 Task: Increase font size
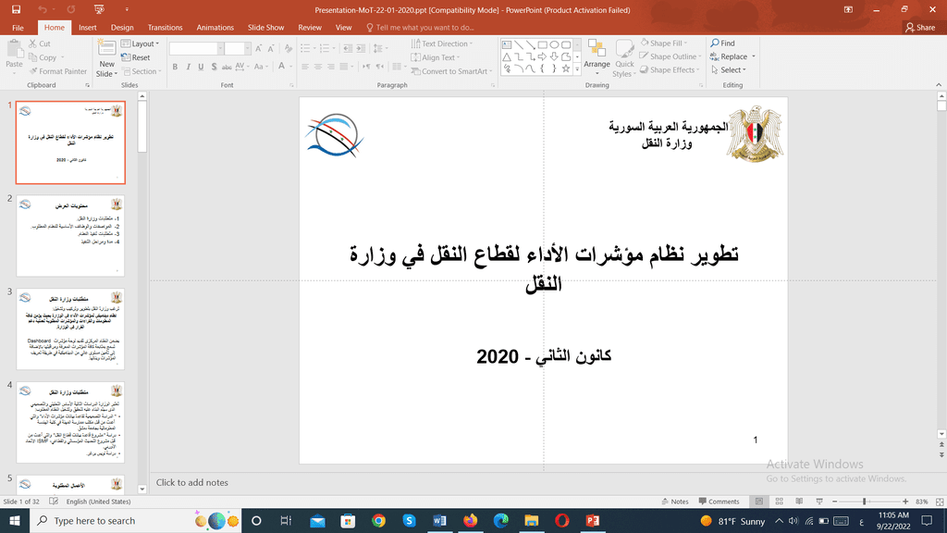[x=259, y=48]
